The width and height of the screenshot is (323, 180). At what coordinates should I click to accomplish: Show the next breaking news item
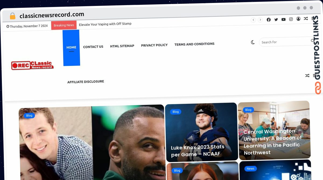point(260,20)
